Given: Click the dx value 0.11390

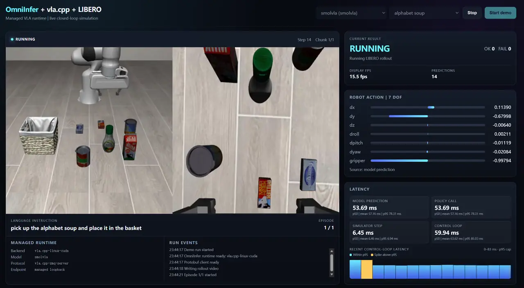Looking at the screenshot, I should point(503,107).
